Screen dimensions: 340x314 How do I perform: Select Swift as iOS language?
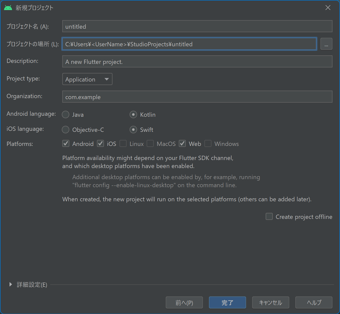click(x=133, y=130)
